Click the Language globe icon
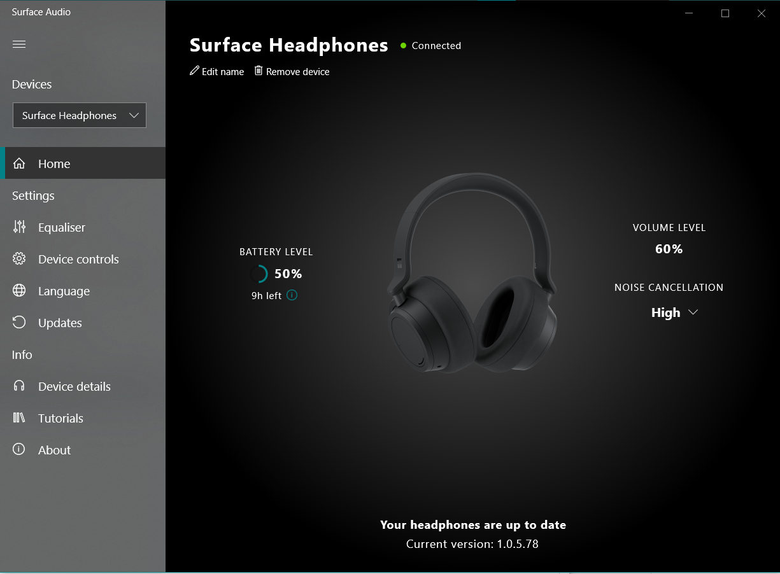This screenshot has height=574, width=780. click(19, 291)
